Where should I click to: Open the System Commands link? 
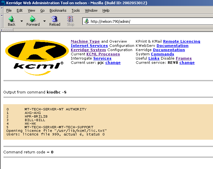pyautogui.click(x=162, y=54)
